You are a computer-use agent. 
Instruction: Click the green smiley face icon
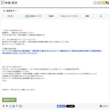click(x=95, y=3)
